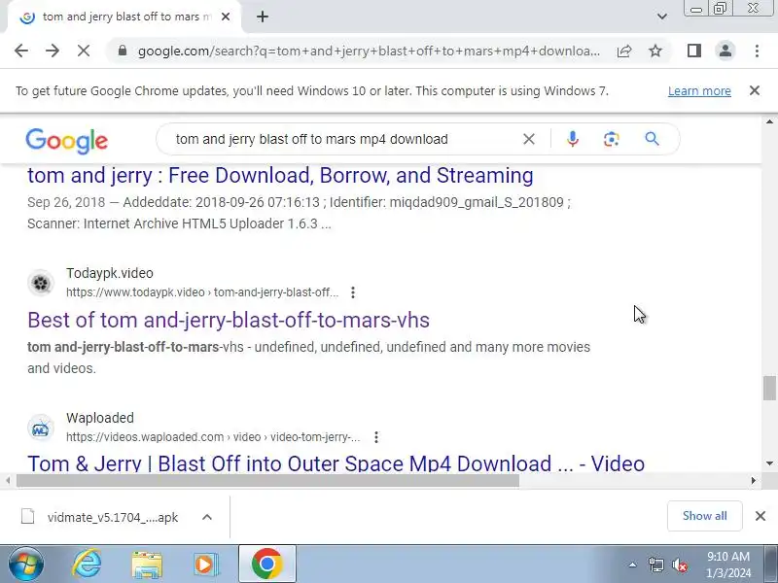
Task: Open Windows Explorer from taskbar
Action: pyautogui.click(x=147, y=565)
